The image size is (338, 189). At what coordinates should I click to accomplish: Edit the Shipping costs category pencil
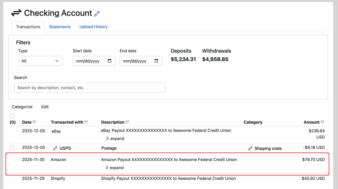coord(250,148)
